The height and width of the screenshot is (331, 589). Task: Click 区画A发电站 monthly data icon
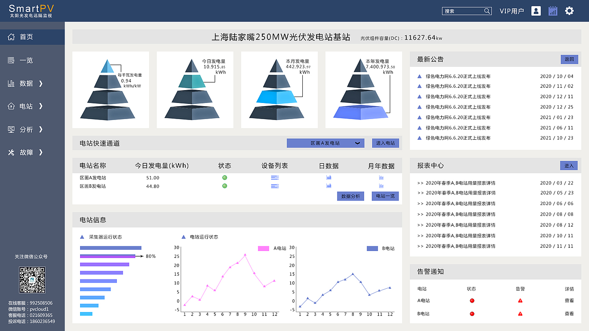coord(381,177)
